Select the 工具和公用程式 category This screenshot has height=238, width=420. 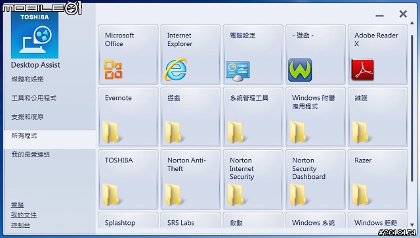coord(33,98)
